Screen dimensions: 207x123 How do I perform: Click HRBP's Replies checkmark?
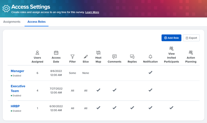(x=132, y=108)
